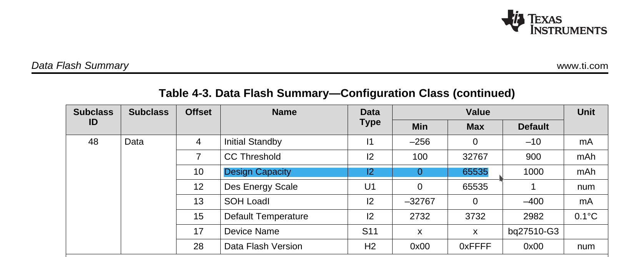Select the Design Capacity max value 65535

tap(475, 172)
